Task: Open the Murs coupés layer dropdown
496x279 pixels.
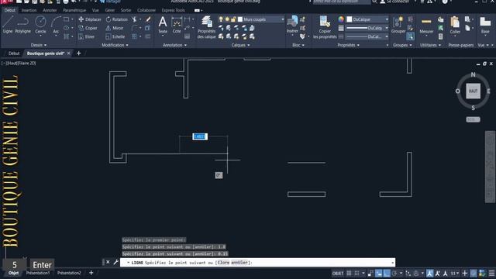Action: pyautogui.click(x=283, y=19)
